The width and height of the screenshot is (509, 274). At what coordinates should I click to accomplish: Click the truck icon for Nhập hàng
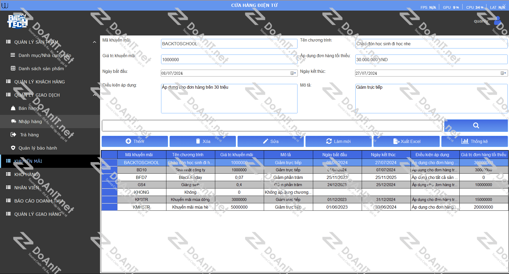[x=13, y=121]
